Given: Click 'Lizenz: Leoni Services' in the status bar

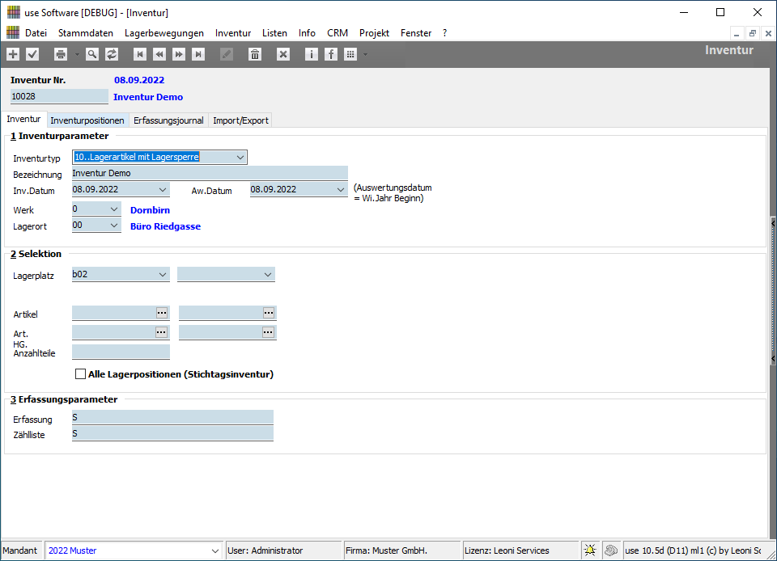Looking at the screenshot, I should pos(507,550).
